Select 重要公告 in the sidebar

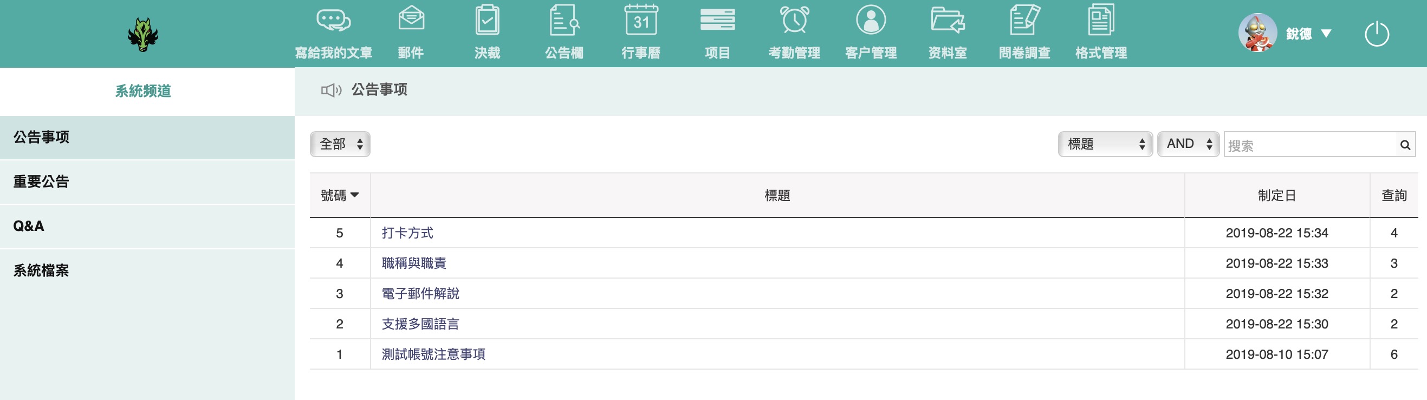[x=41, y=182]
